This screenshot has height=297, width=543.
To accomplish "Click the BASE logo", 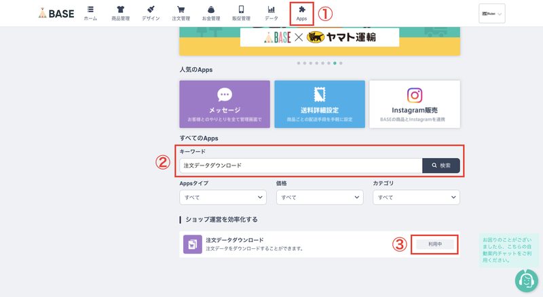I will (x=56, y=13).
